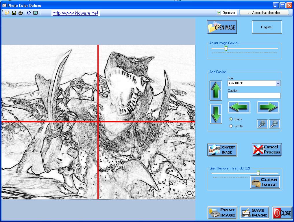The width and height of the screenshot is (294, 222).
Task: Click the save floppy disk toolbar icon
Action: coord(14,13)
